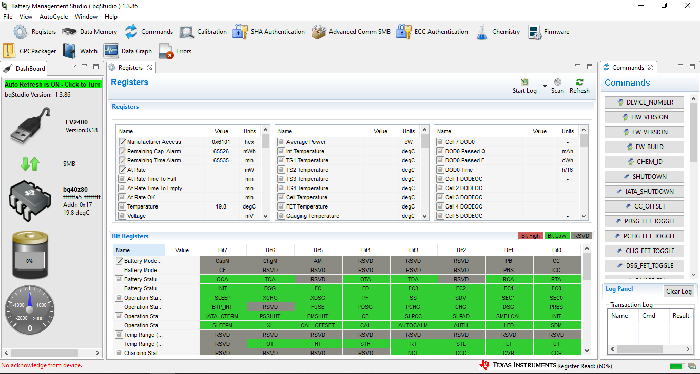
Task: Click the Bit High red legend swatch
Action: point(530,236)
